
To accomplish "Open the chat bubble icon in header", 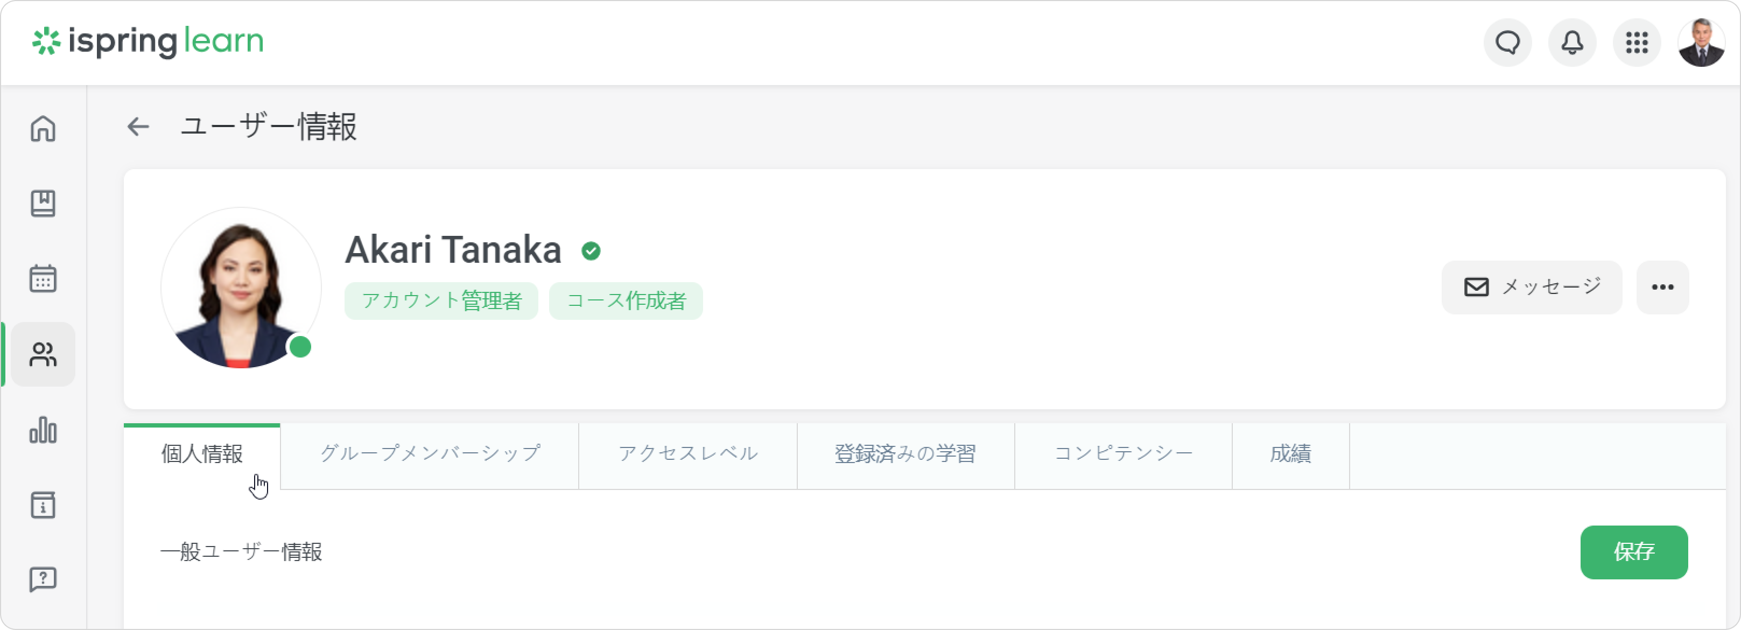I will click(1507, 43).
